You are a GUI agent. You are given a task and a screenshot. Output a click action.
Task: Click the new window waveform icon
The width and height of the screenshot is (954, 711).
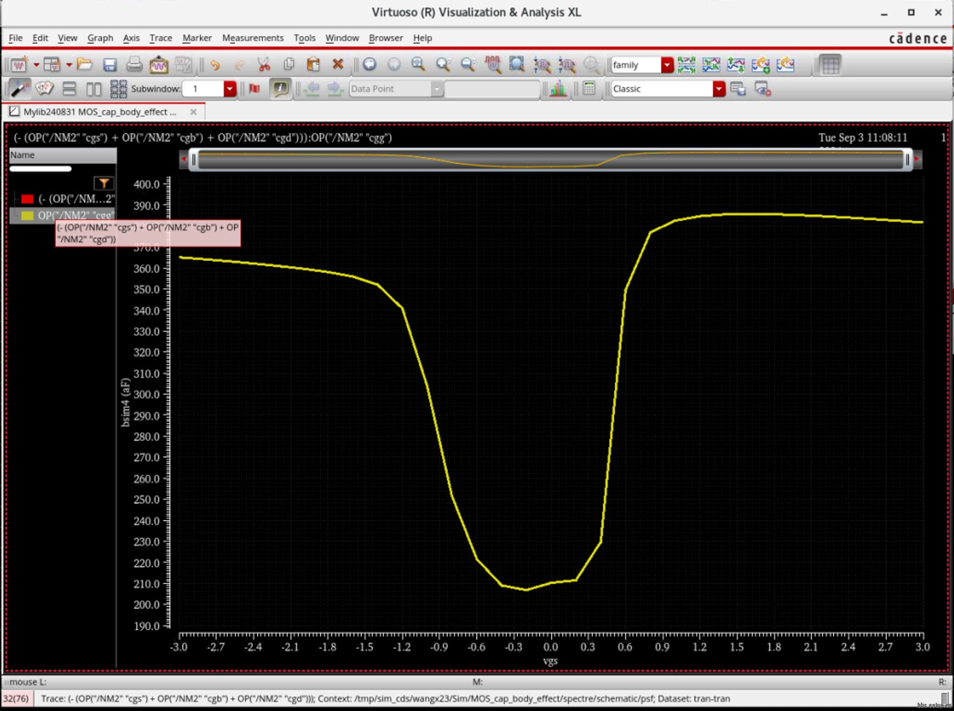click(19, 64)
